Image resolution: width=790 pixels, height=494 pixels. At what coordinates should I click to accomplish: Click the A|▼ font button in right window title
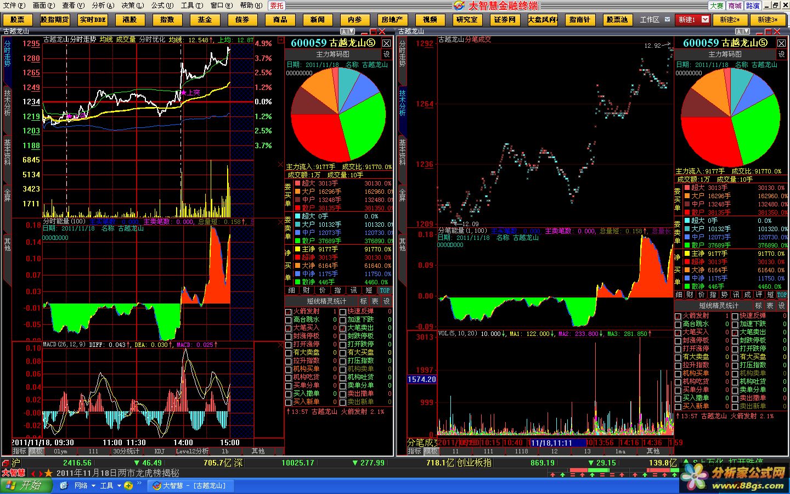(x=743, y=31)
